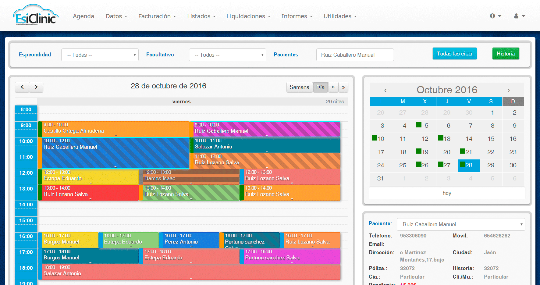The height and width of the screenshot is (285, 540).
Task: Open 17:00 Burgos Manuel appointment
Action: tap(88, 256)
